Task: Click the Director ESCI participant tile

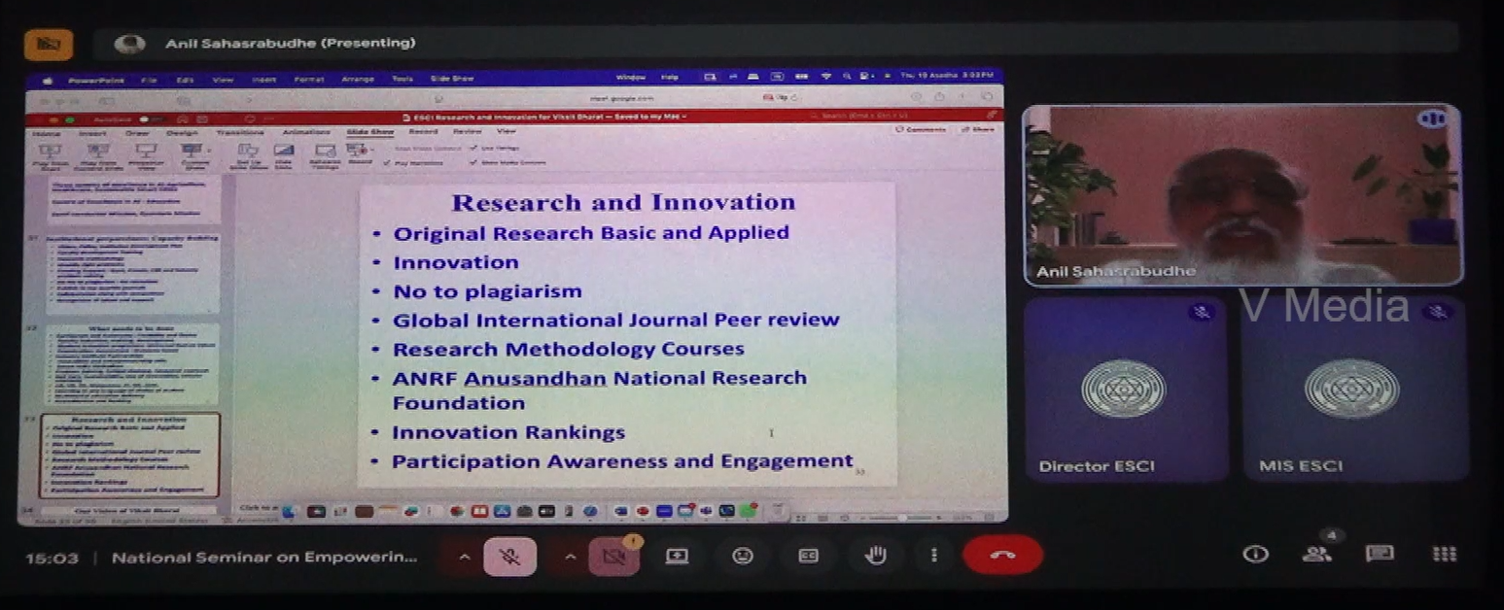Action: [x=1126, y=389]
